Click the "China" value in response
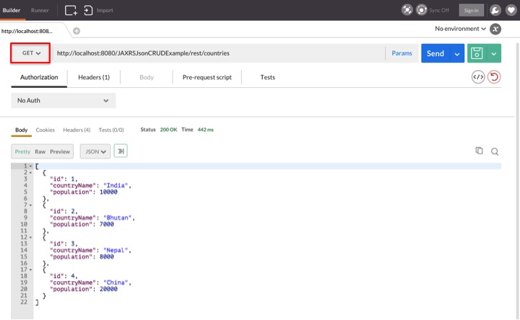The image size is (520, 320). pos(116,283)
